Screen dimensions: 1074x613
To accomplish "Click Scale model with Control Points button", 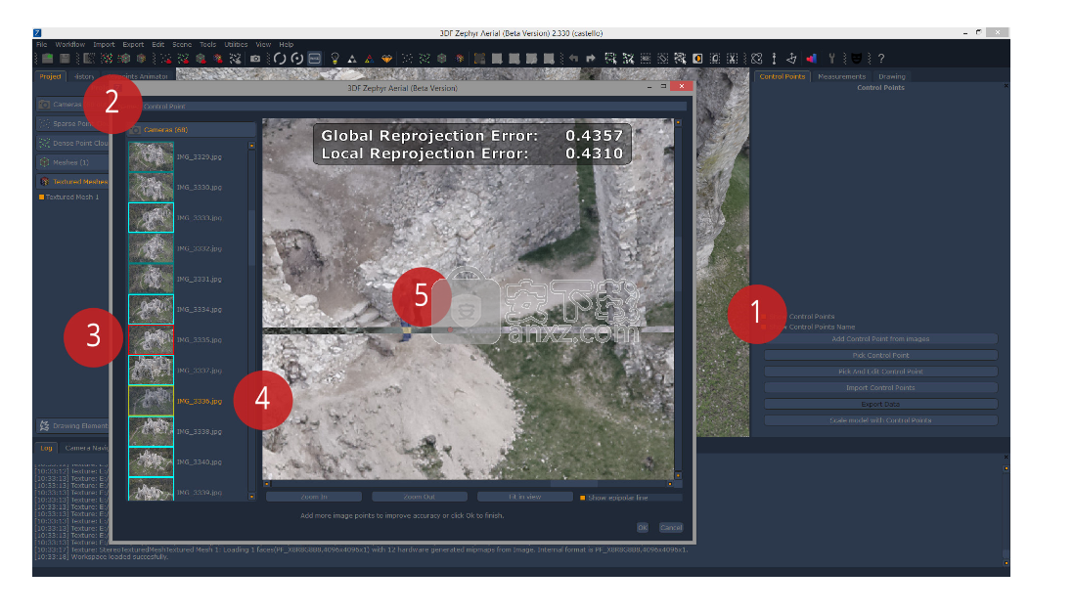I will 881,420.
